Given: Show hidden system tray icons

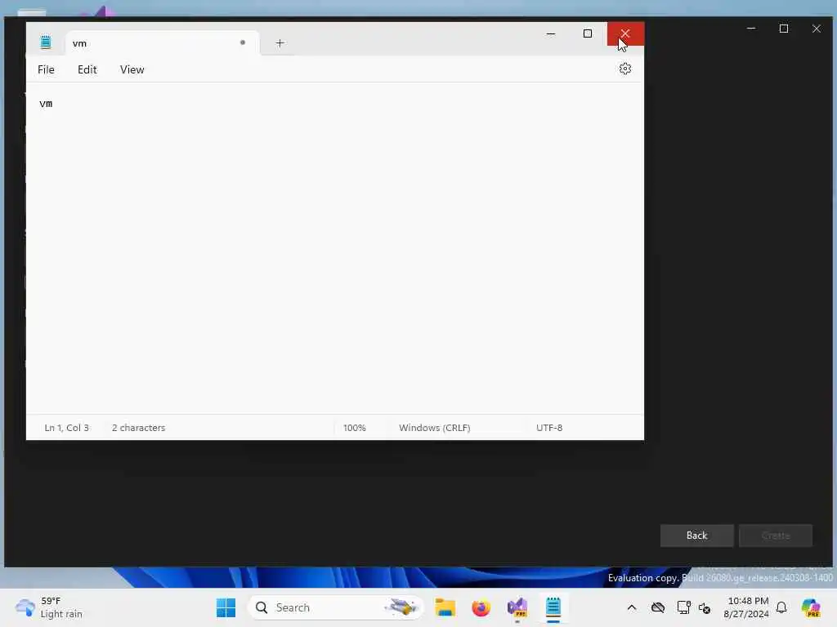Looking at the screenshot, I should [x=632, y=607].
